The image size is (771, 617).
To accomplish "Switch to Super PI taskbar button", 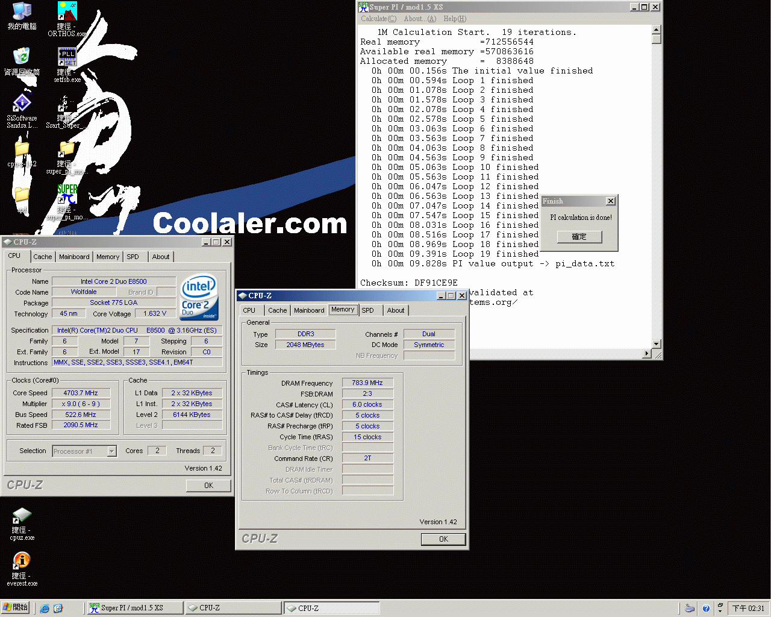I will pos(135,608).
